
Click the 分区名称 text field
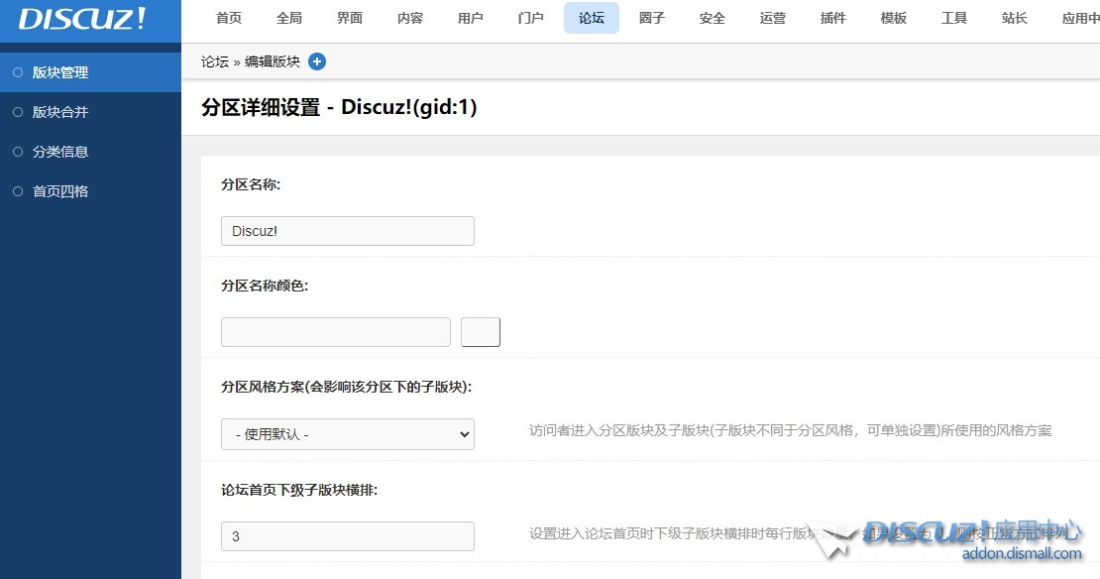pos(347,231)
